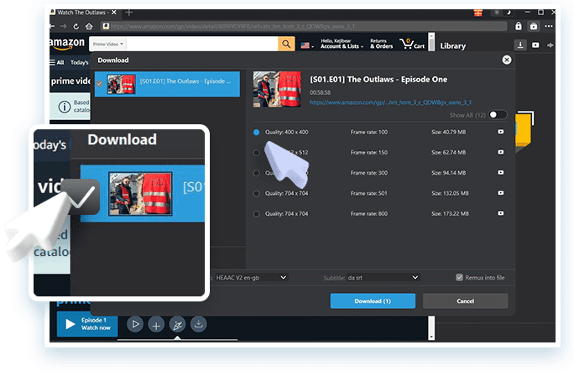This screenshot has width=574, height=377.
Task: Open the Subtitle da srt dropdown
Action: tap(383, 278)
